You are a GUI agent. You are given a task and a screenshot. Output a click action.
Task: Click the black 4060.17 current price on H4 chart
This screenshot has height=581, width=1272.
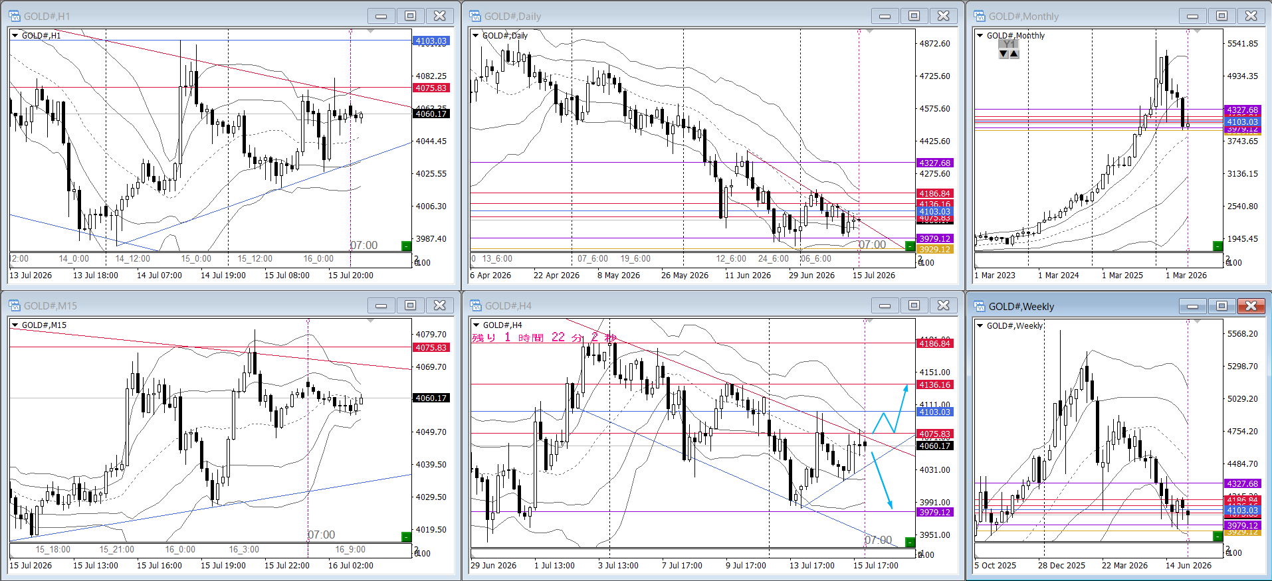tap(934, 446)
